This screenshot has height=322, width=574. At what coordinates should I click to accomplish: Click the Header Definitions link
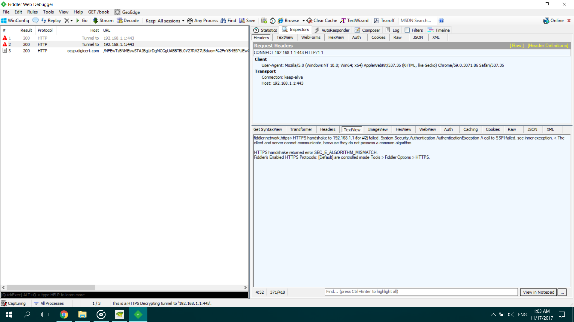tap(548, 45)
